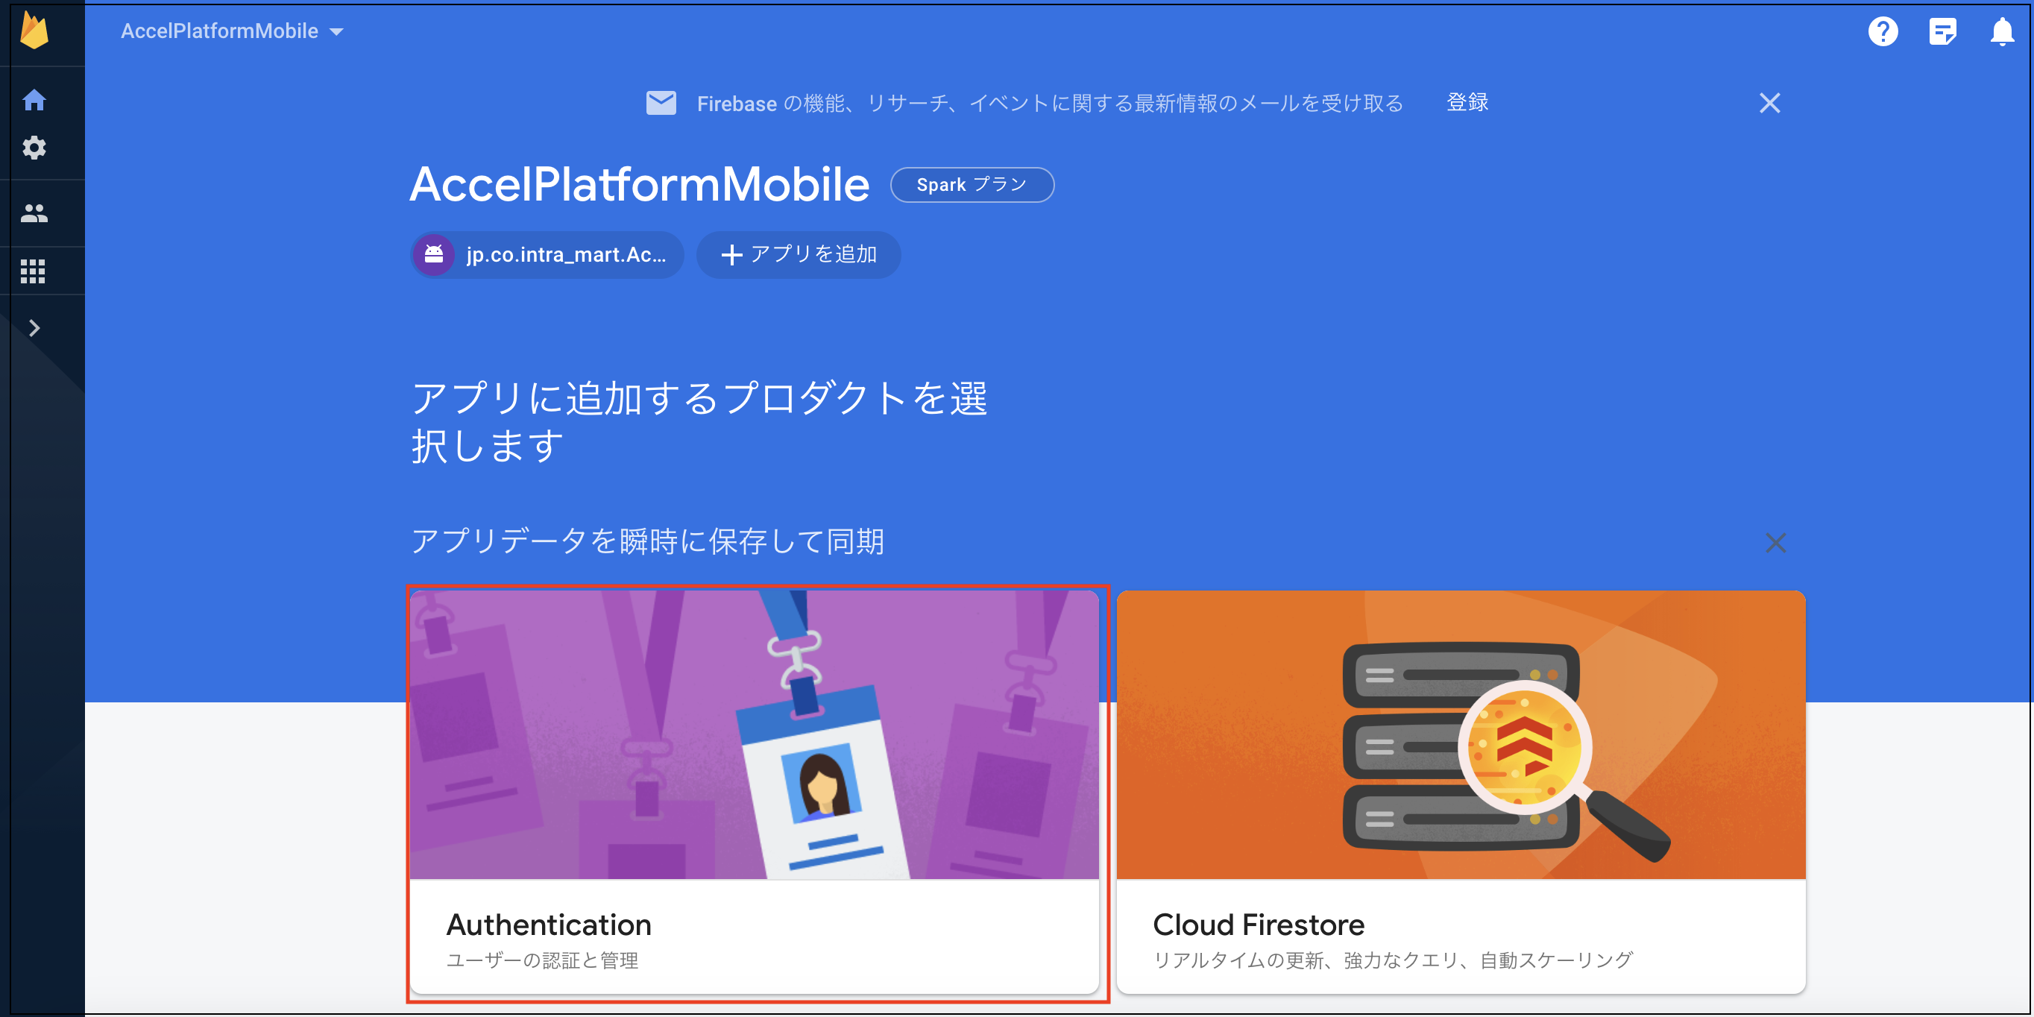Open the users and permissions people icon
Screen dimensions: 2034x1017
(x=34, y=213)
